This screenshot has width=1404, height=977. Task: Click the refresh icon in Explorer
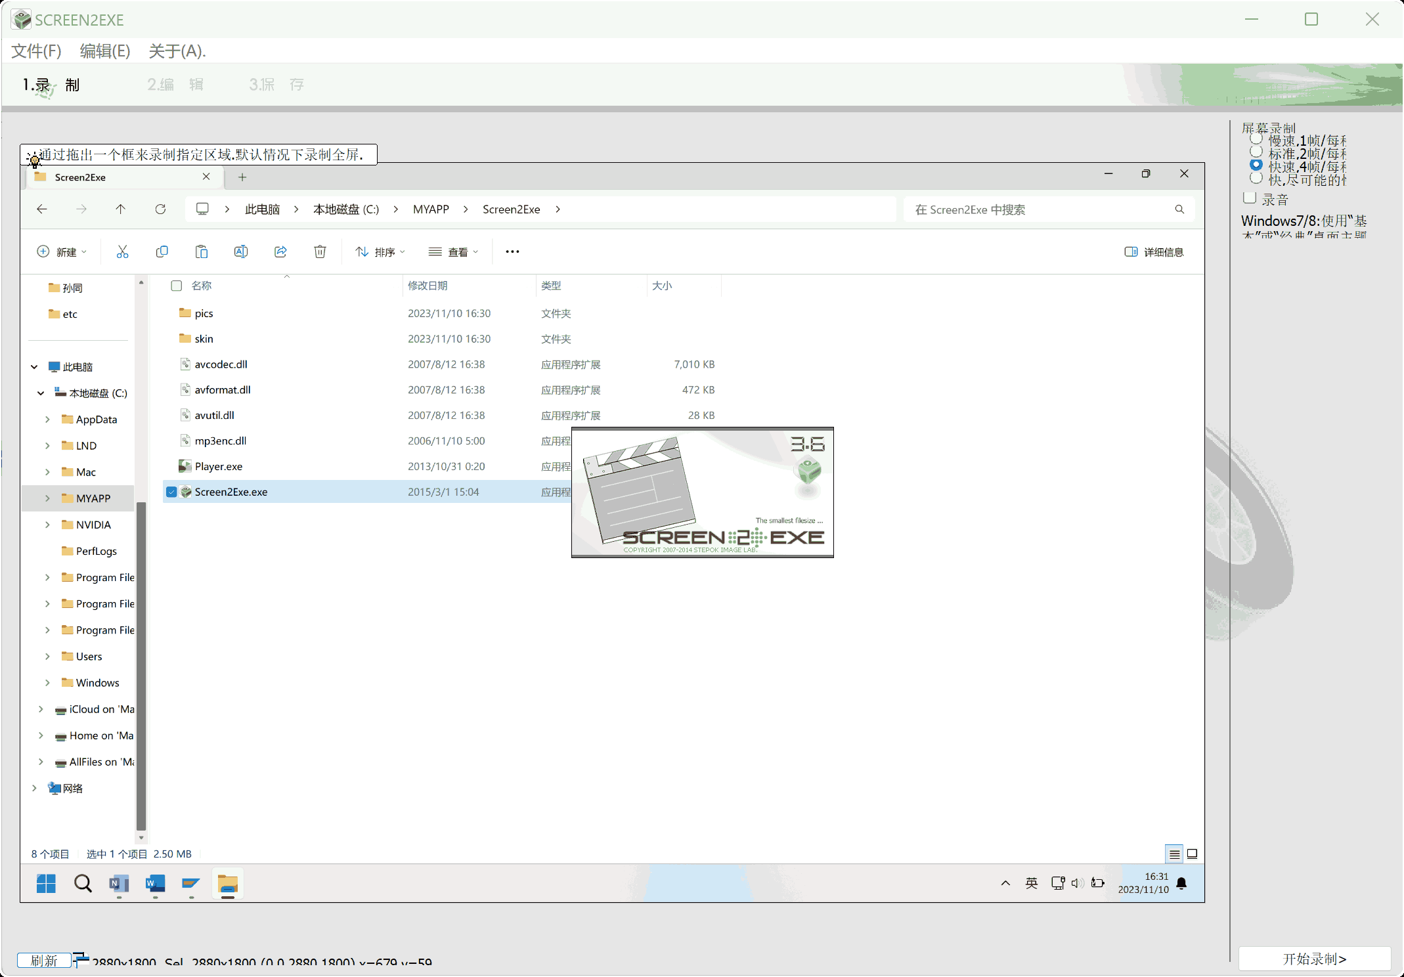coord(160,209)
